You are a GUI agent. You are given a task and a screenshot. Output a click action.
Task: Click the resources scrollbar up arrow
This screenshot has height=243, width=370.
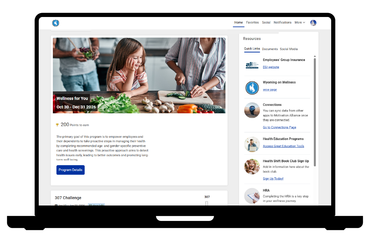[315, 56]
